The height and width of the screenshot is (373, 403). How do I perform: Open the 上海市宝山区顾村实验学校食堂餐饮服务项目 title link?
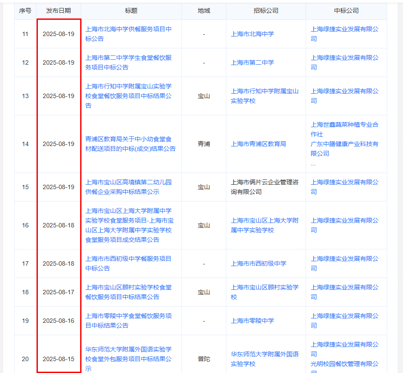(x=129, y=292)
